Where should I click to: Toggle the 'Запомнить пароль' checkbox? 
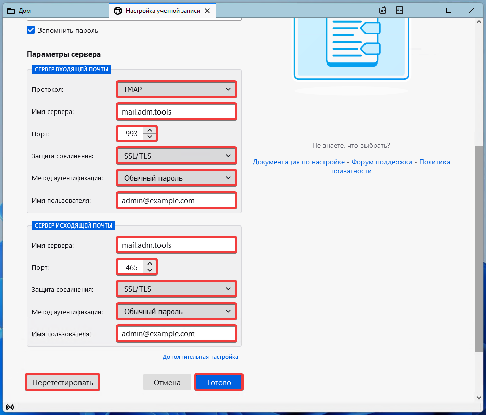[x=31, y=30]
